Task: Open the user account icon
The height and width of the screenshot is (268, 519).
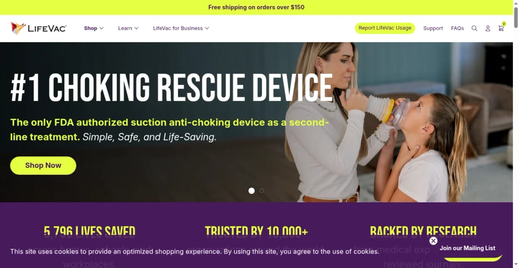Action: point(488,28)
